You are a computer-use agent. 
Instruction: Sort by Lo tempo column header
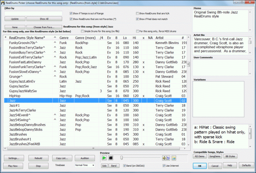(x=127, y=38)
